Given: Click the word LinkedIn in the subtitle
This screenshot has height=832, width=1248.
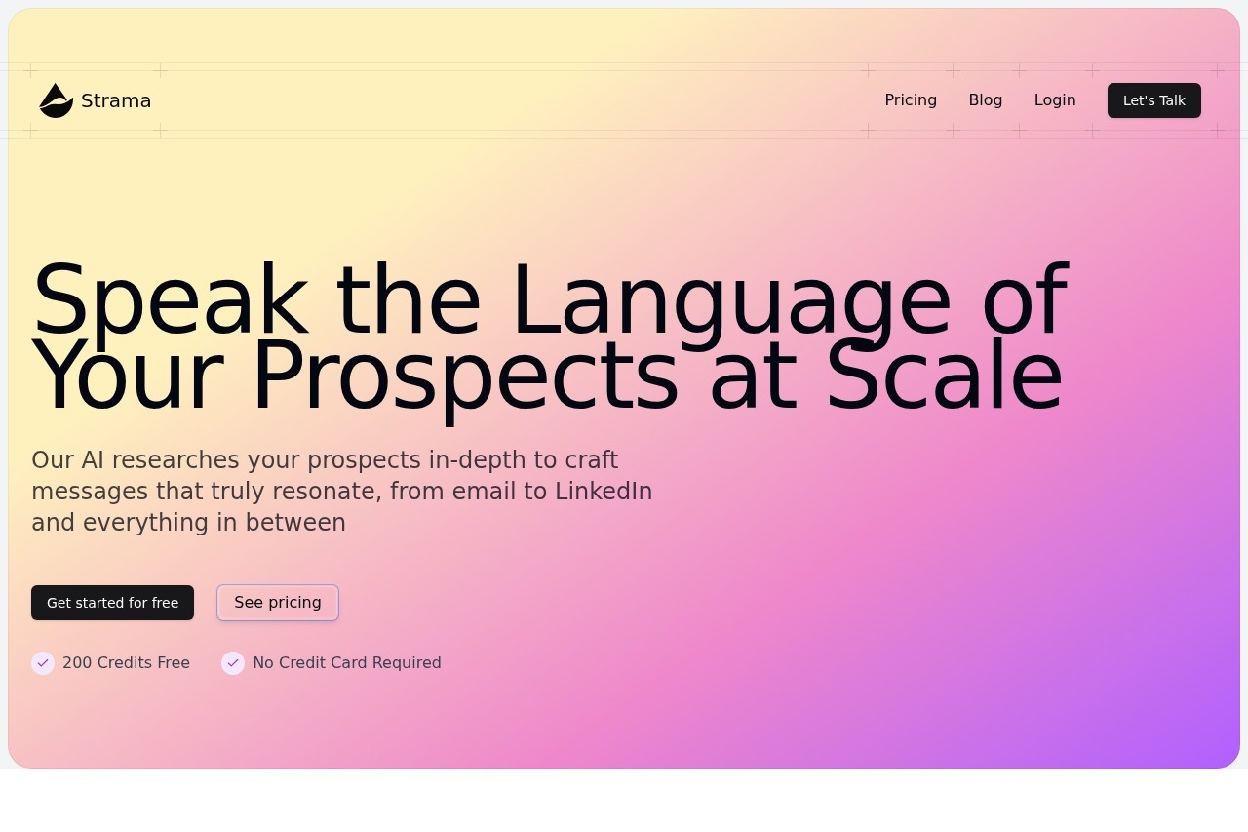Looking at the screenshot, I should (604, 491).
